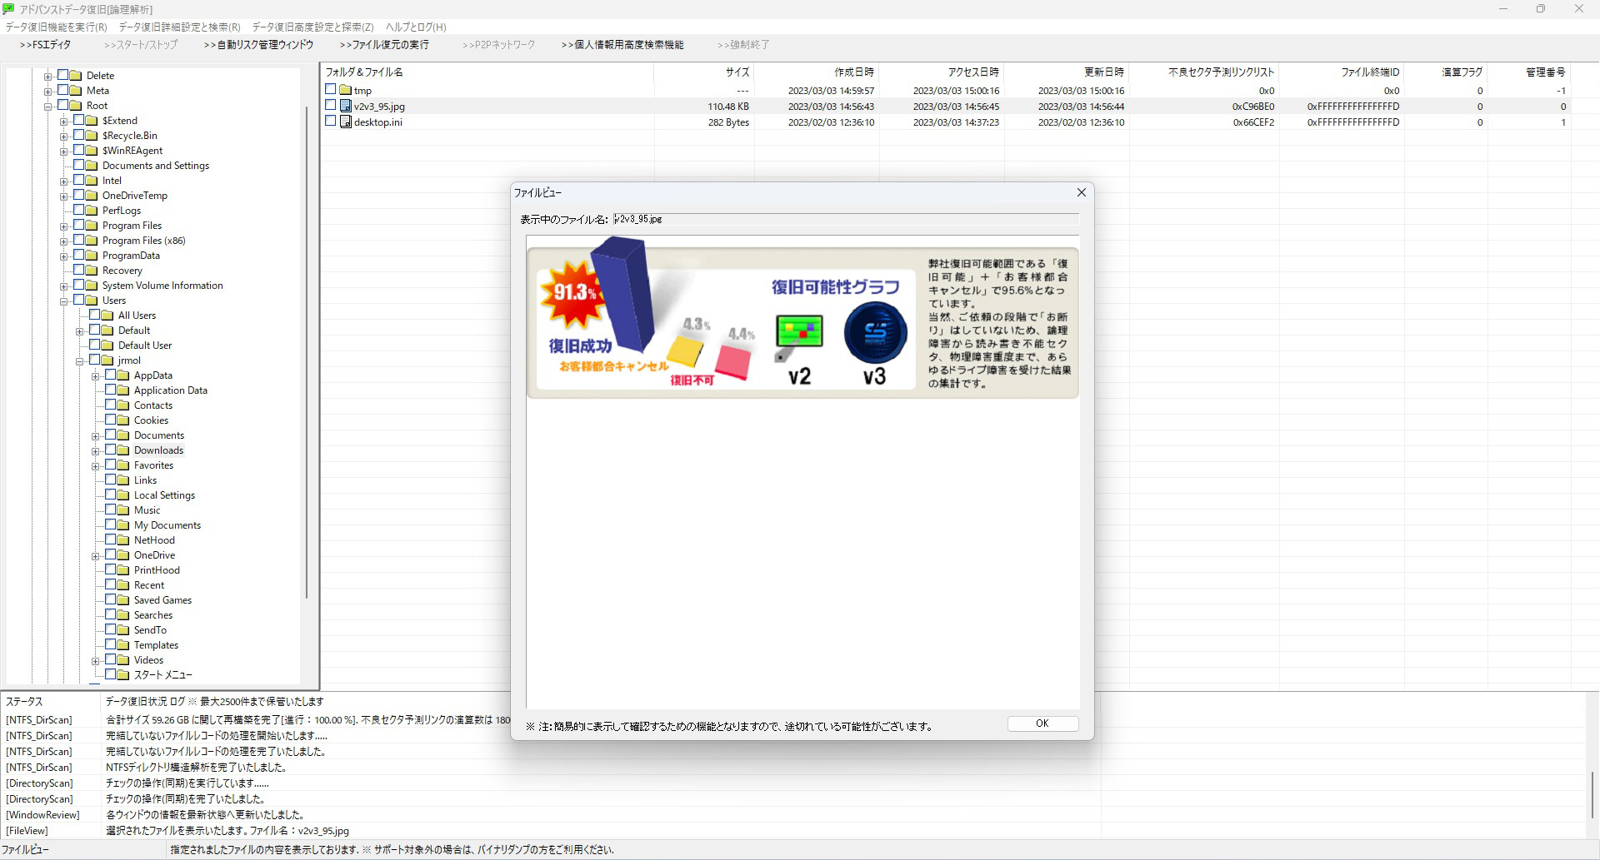Expand the Delete tree node
The width and height of the screenshot is (1600, 860).
pos(48,77)
